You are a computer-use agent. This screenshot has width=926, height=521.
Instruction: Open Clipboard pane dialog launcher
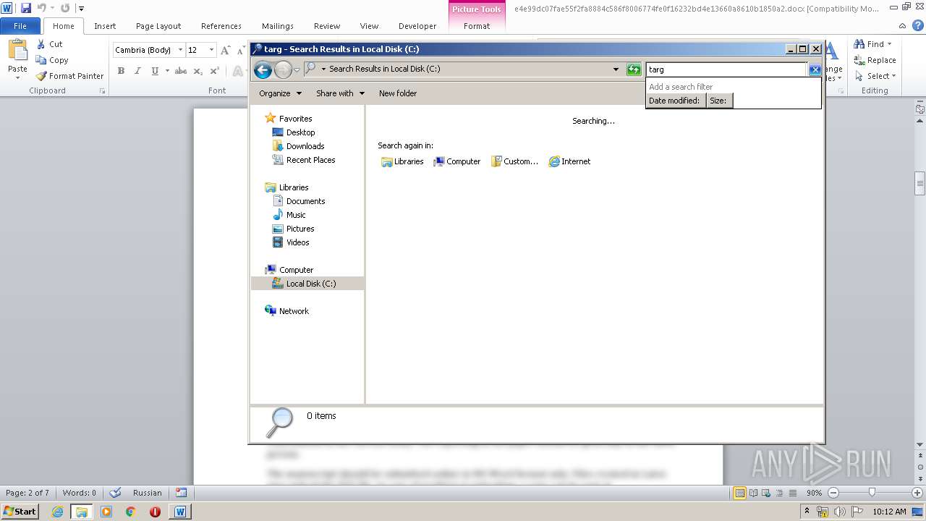point(102,91)
